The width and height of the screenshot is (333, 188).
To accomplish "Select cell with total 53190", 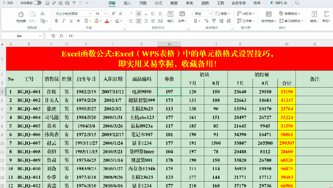I will coord(287,92).
